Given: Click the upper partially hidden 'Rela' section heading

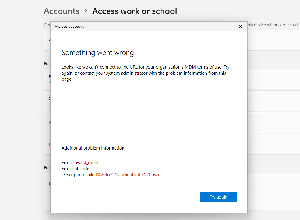Looking at the screenshot, I should click(x=47, y=63).
